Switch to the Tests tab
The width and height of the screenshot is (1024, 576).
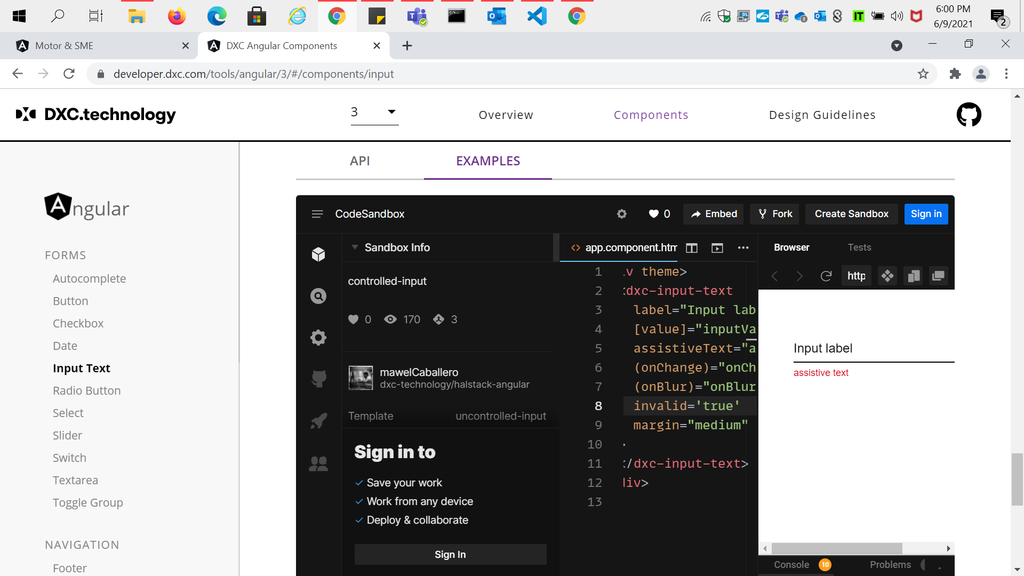859,247
